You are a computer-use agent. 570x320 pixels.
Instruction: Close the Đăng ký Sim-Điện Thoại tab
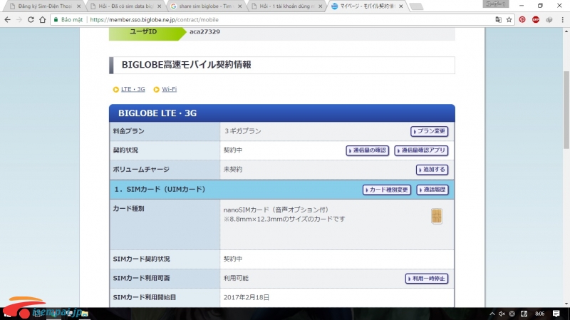coord(78,6)
